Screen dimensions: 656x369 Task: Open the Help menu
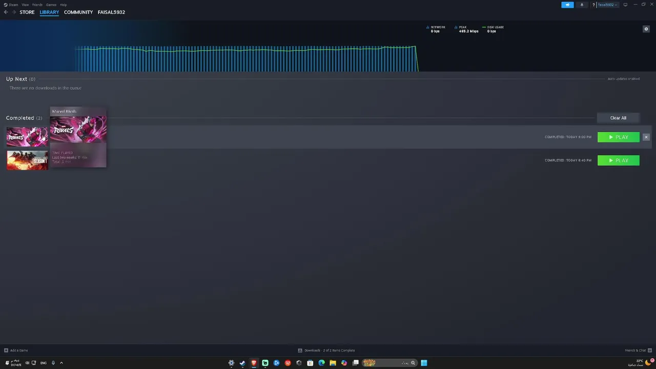(63, 5)
